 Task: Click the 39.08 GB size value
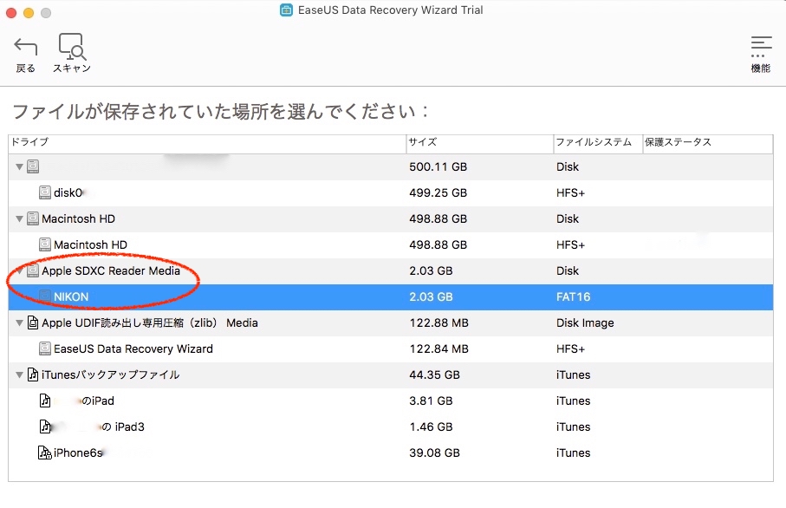[434, 453]
